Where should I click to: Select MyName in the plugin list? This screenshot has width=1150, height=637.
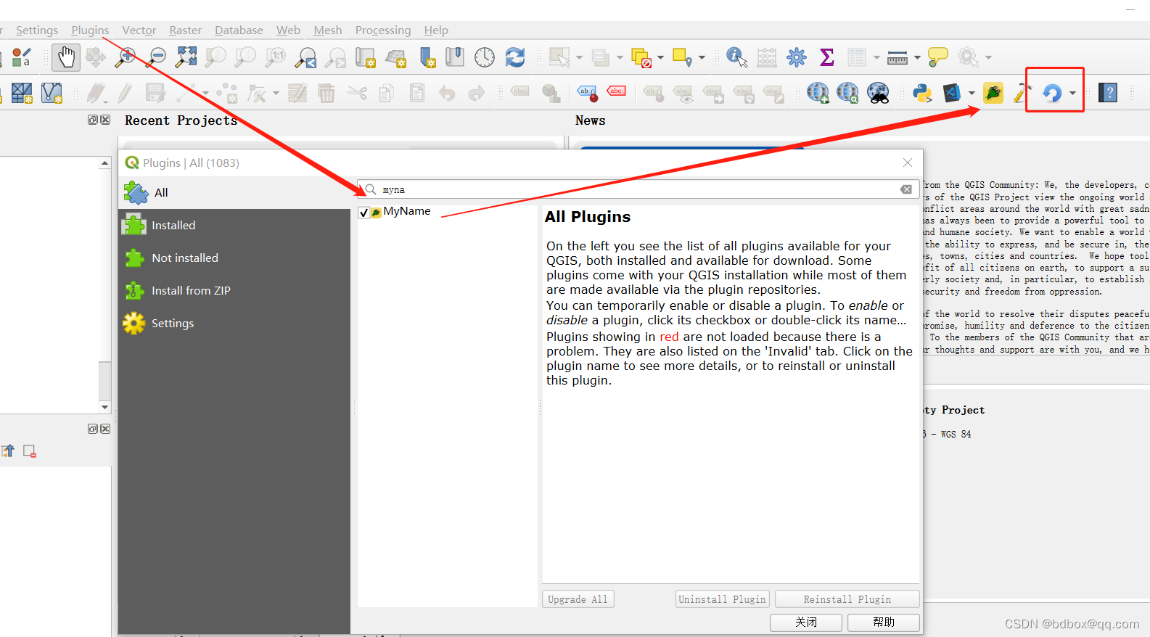pos(407,211)
